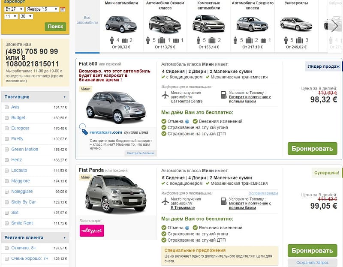Click the Fiat Panda car thumbnail
343x267 pixels.
[x=110, y=194]
